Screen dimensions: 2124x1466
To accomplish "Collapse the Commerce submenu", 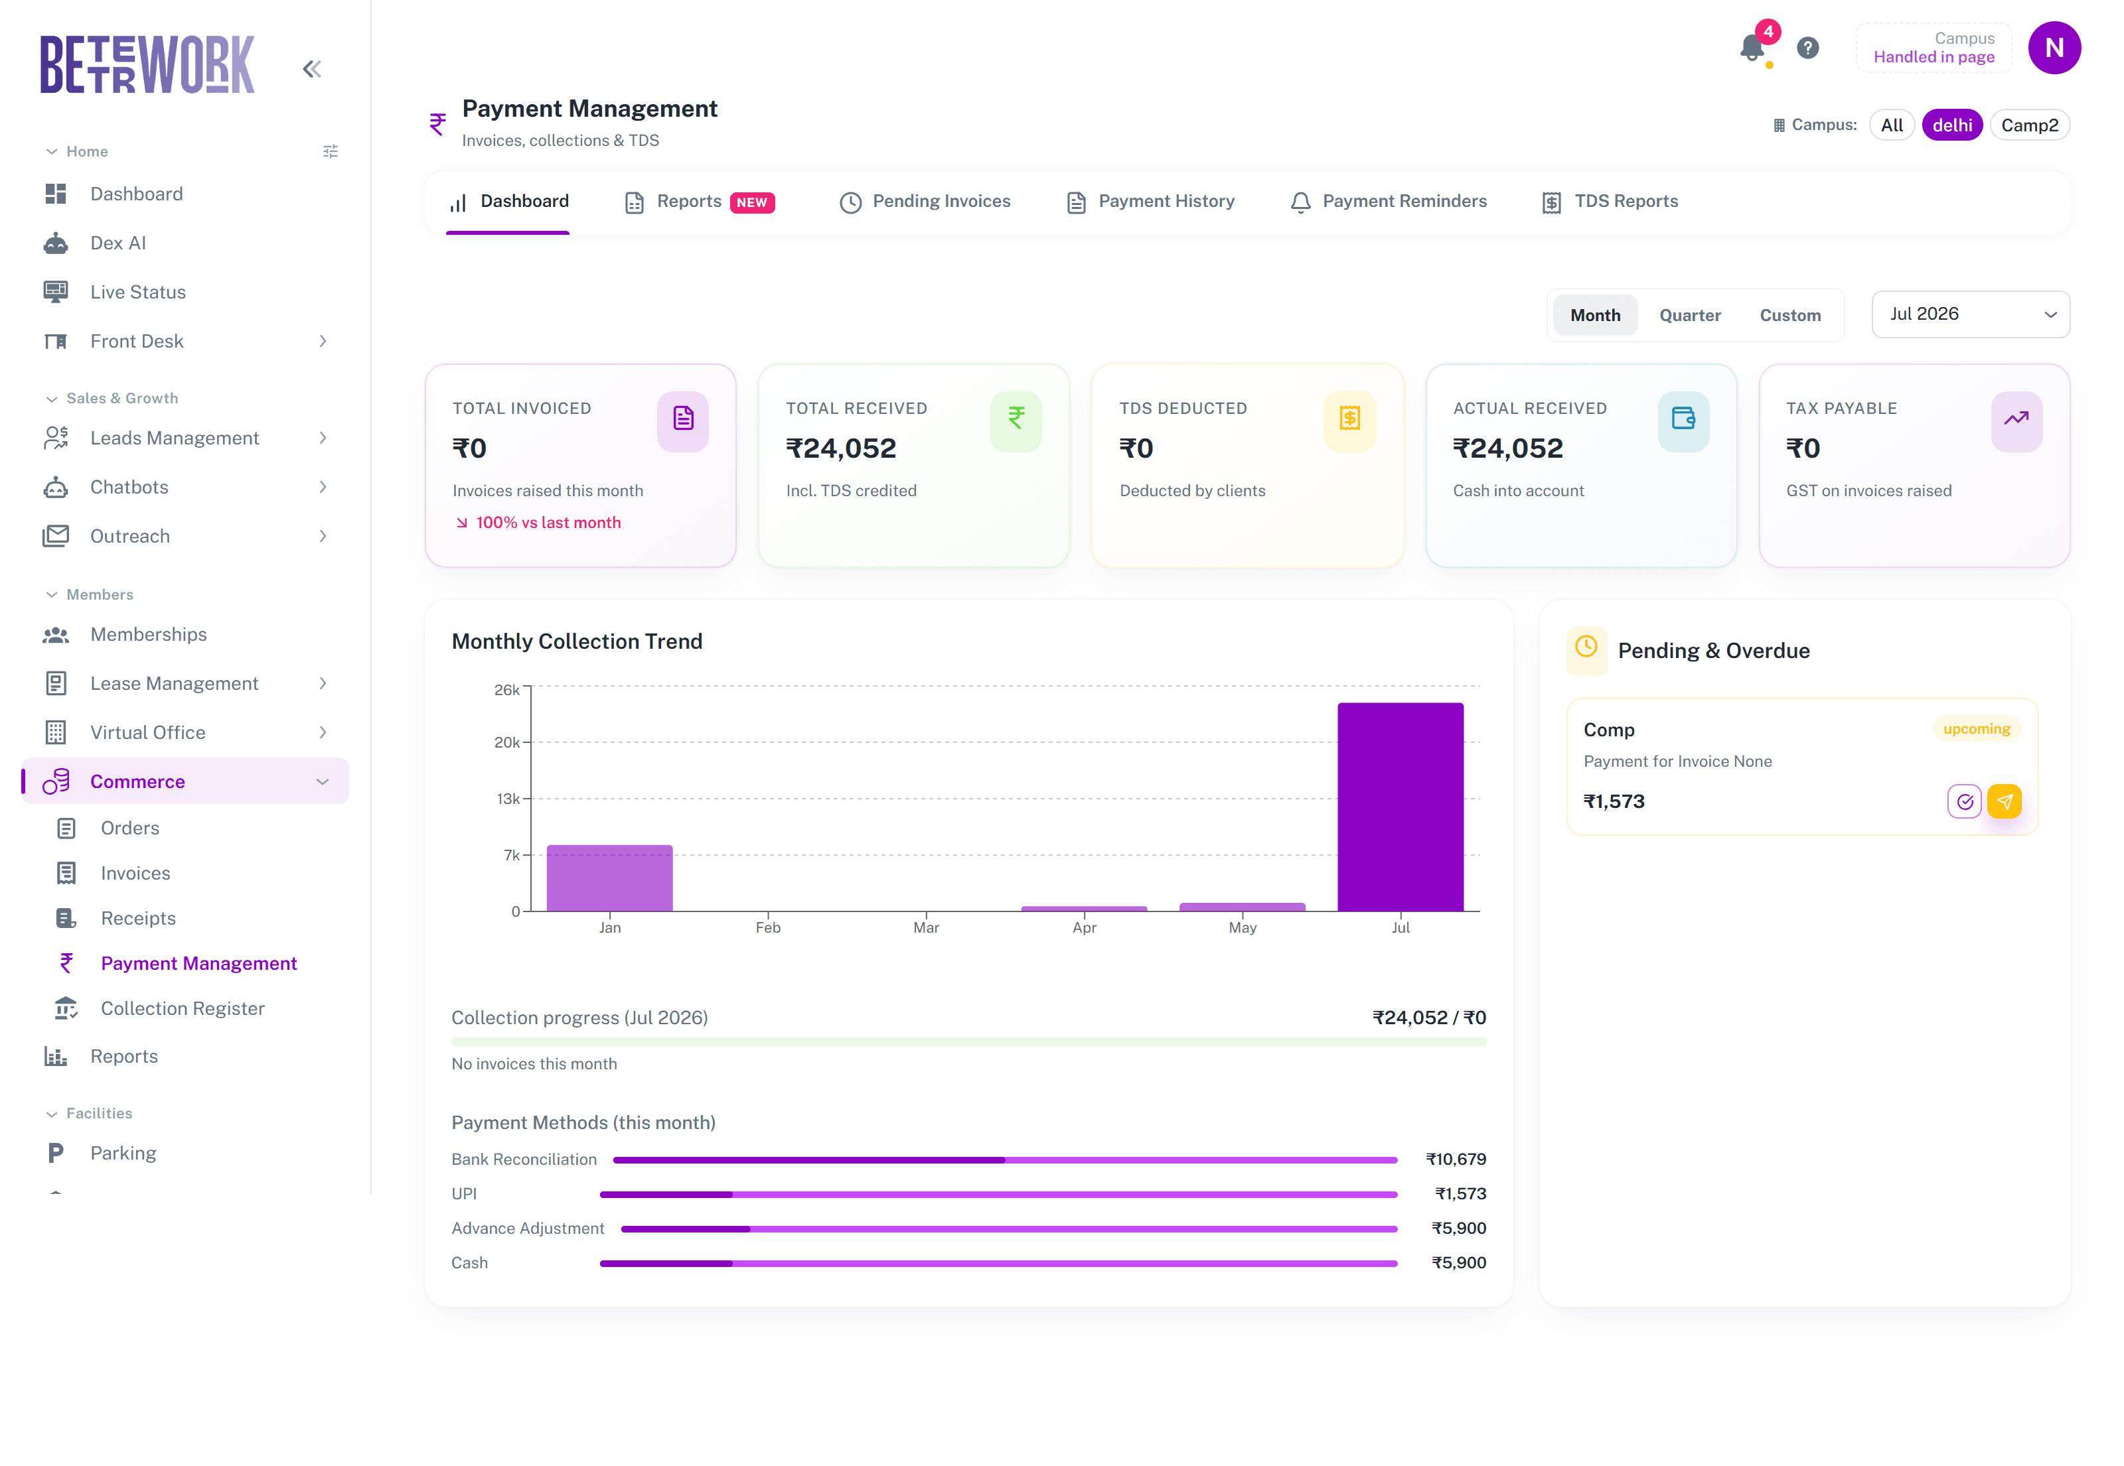I will click(x=323, y=781).
